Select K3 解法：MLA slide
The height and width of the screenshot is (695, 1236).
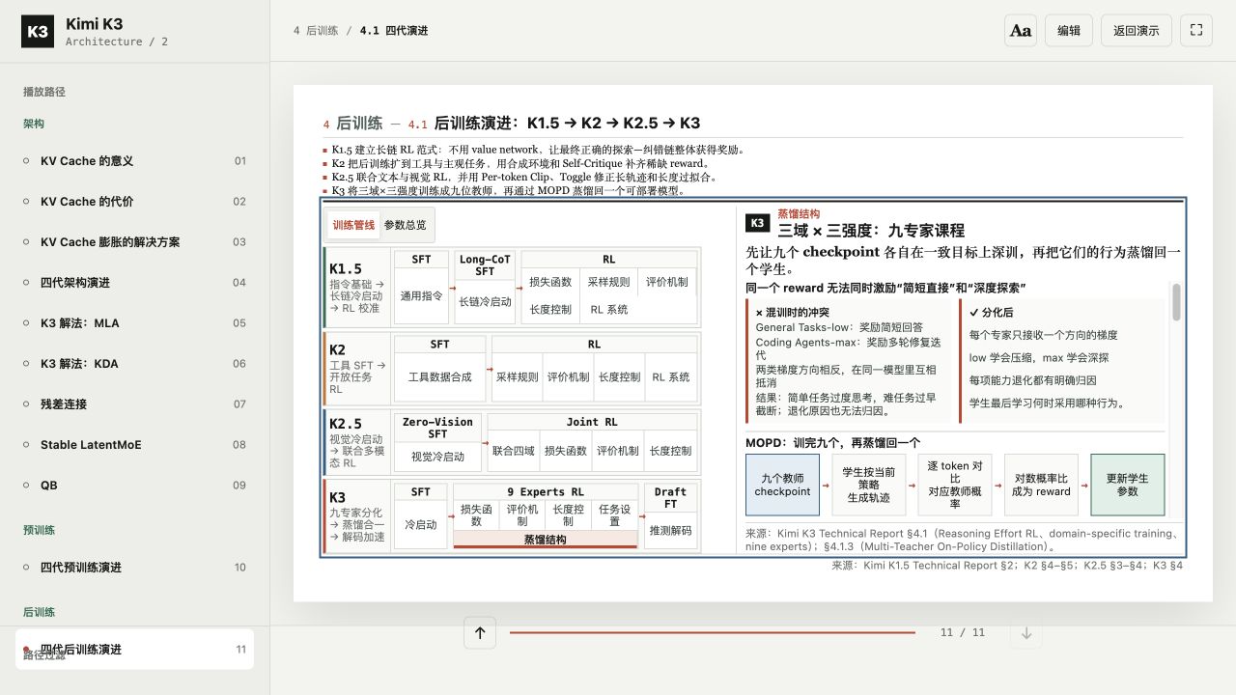tap(134, 323)
